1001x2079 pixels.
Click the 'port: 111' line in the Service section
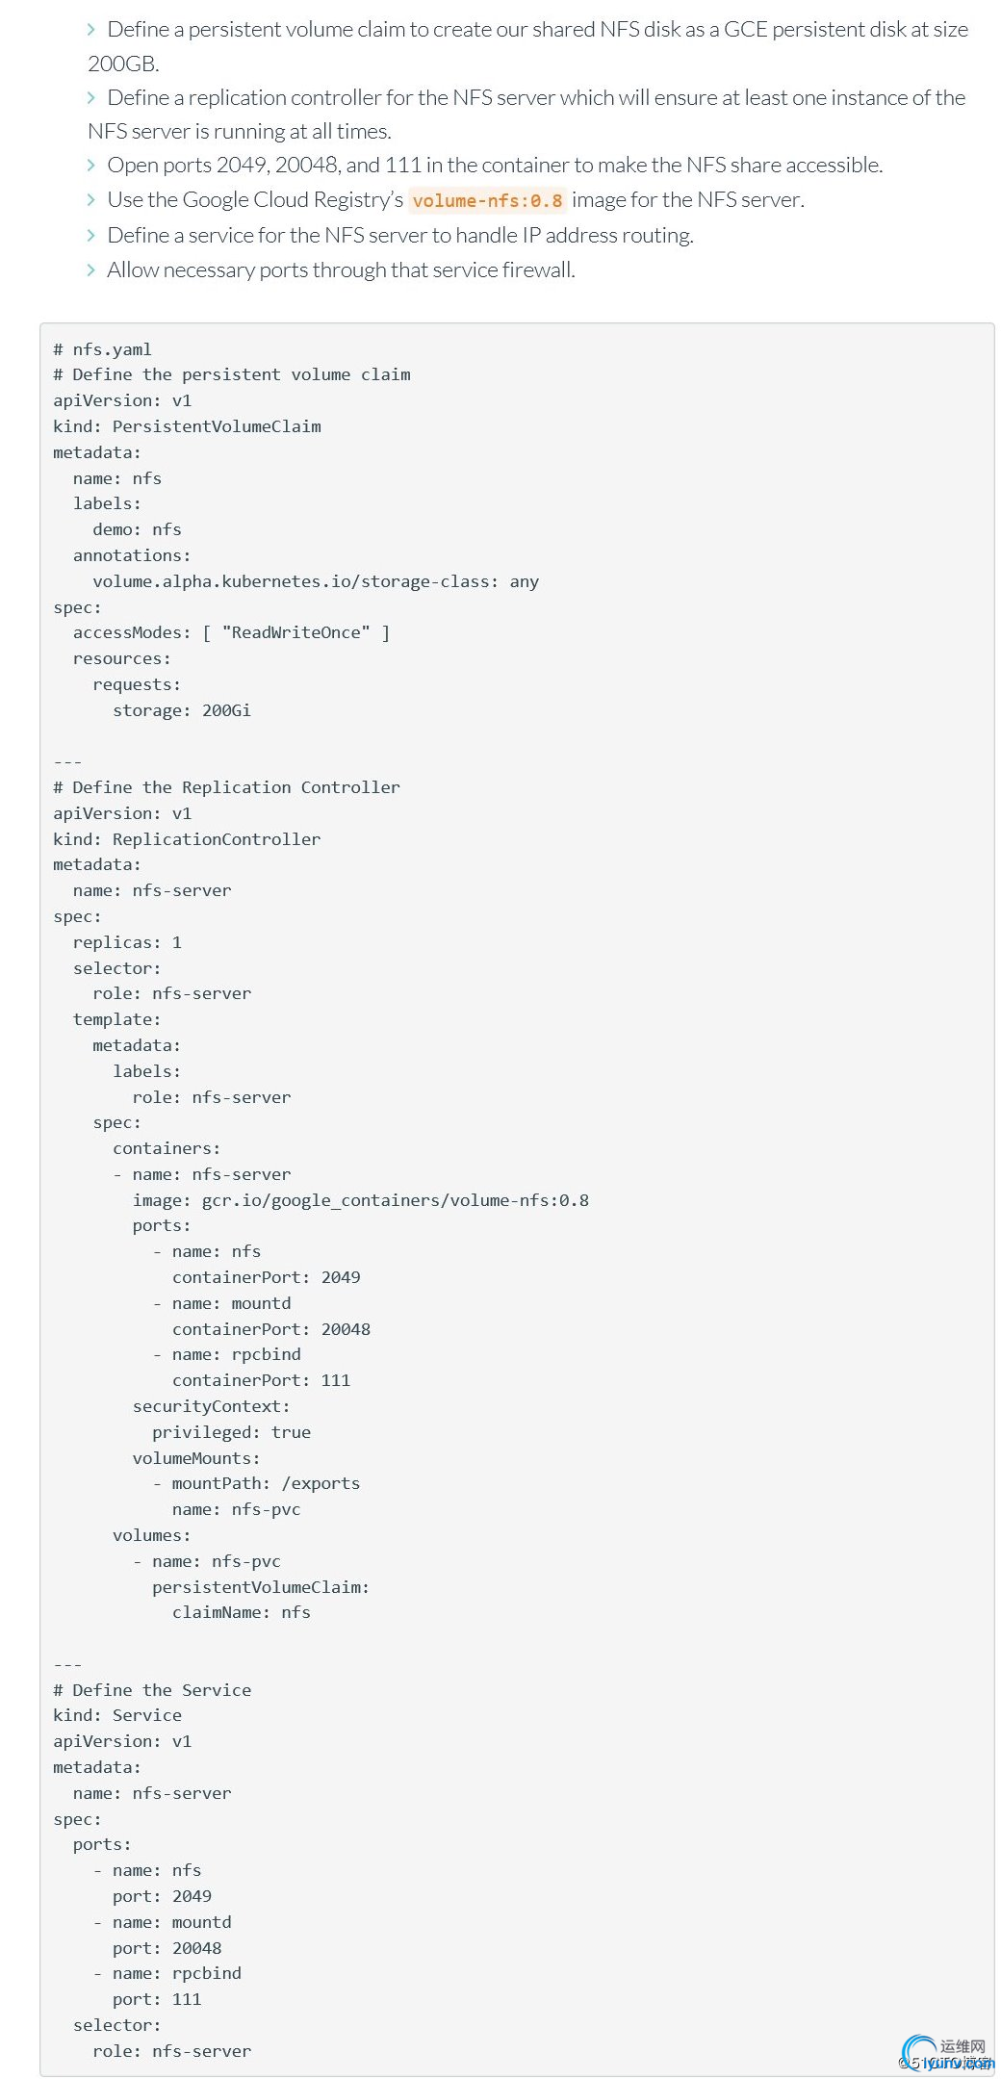(x=157, y=1999)
